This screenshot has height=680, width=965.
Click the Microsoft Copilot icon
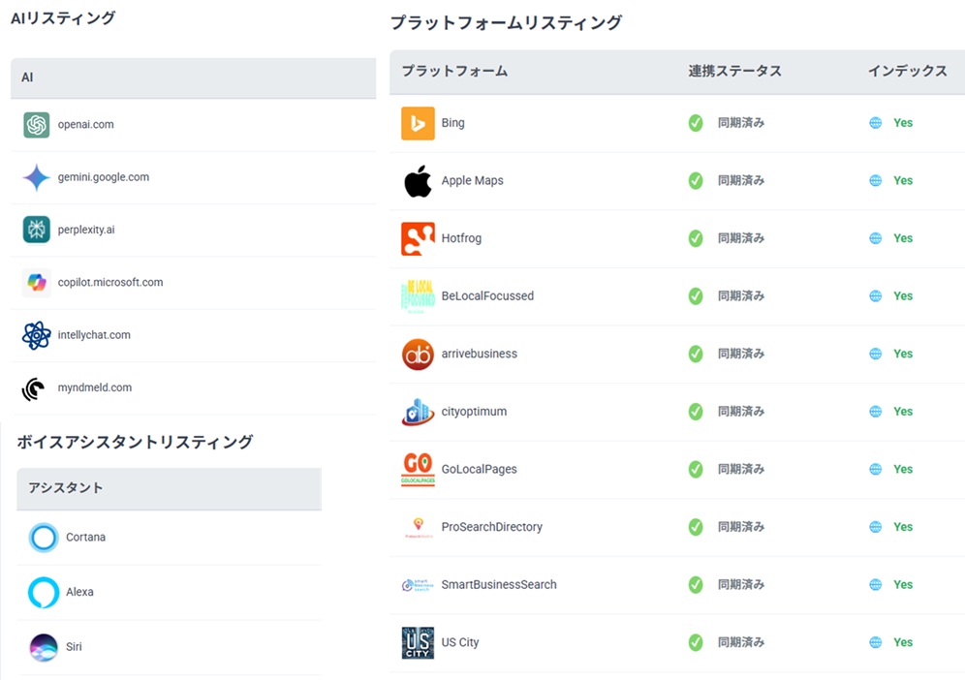click(x=37, y=283)
